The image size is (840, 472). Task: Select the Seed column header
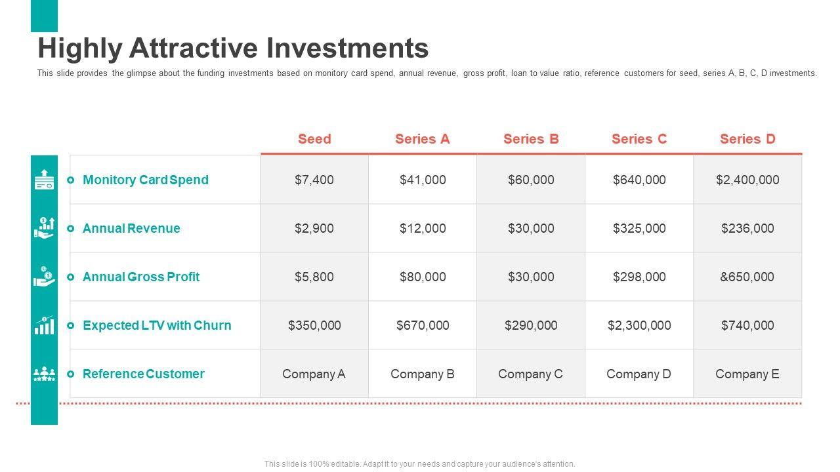(314, 139)
